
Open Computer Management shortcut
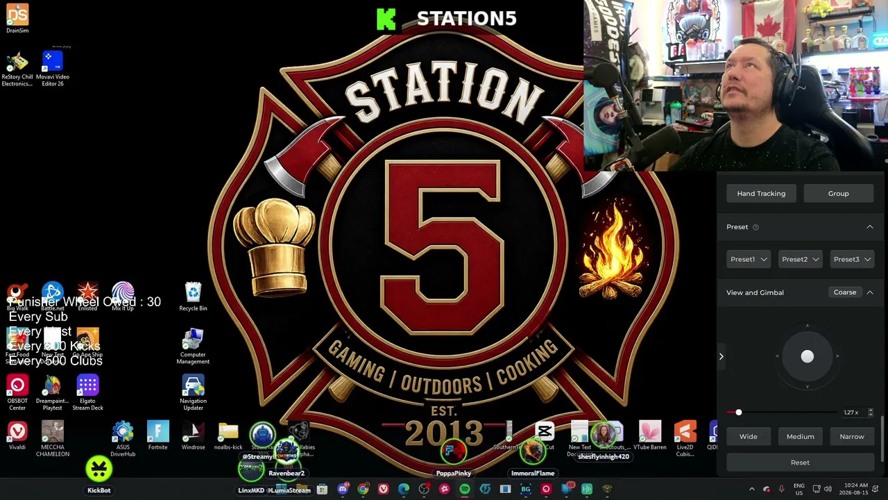point(193,347)
